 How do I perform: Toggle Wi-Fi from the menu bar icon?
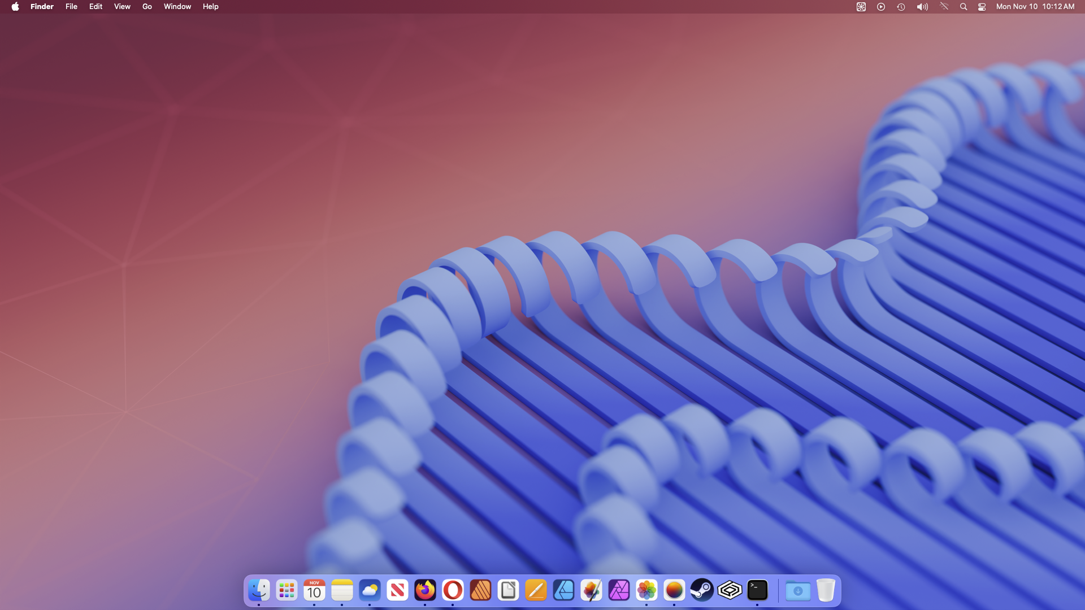coord(944,7)
